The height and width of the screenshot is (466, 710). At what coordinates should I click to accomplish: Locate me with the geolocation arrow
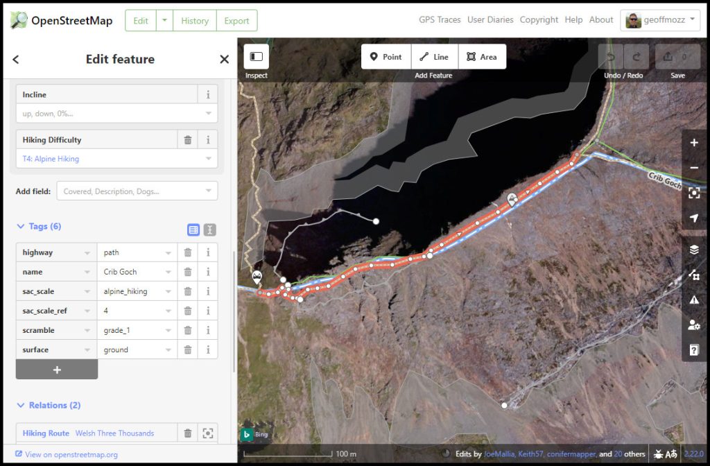click(x=694, y=218)
